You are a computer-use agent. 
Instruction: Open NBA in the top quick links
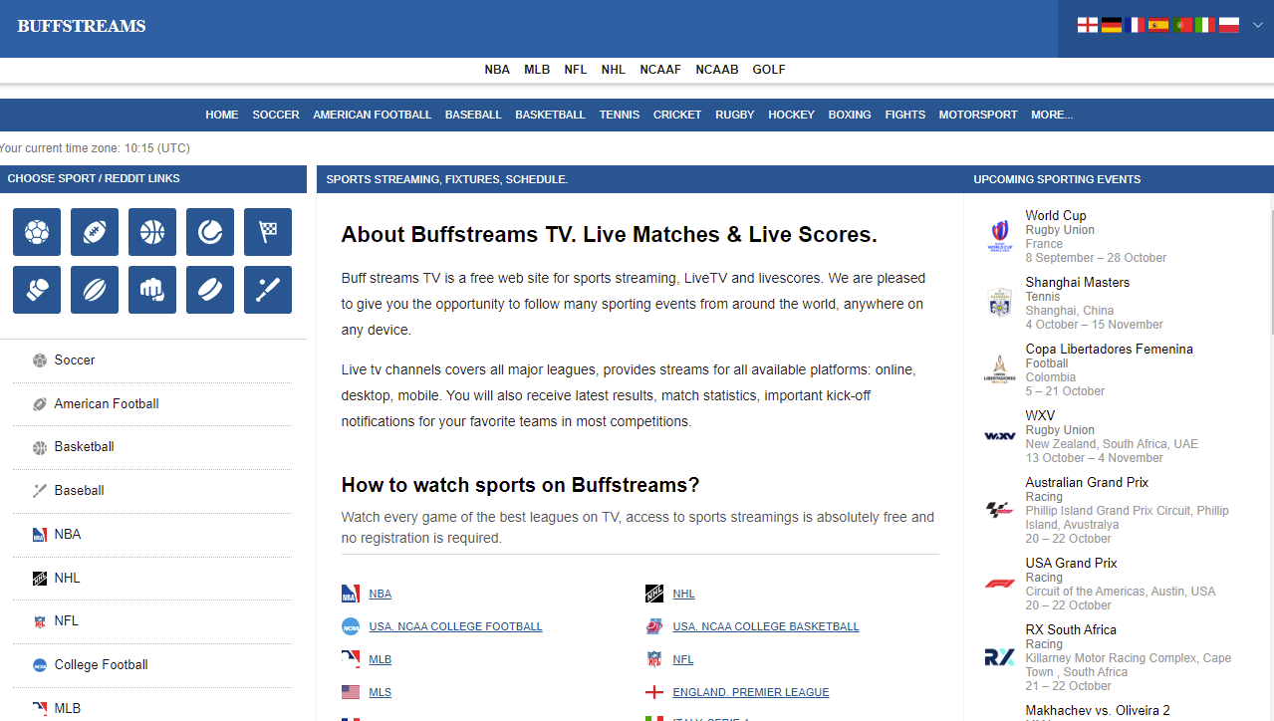(x=497, y=70)
